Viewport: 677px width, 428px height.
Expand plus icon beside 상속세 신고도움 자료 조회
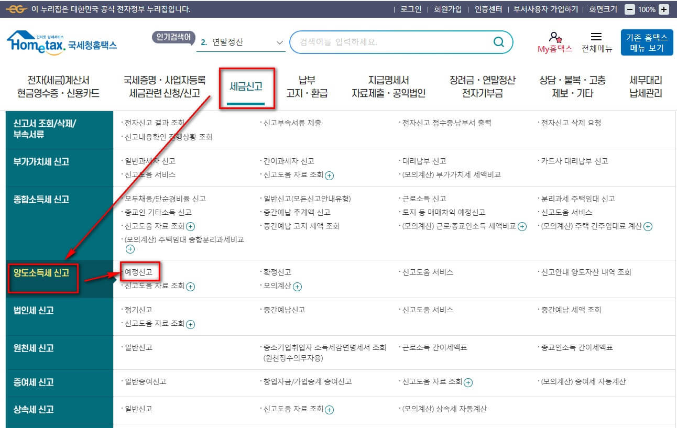tap(329, 410)
